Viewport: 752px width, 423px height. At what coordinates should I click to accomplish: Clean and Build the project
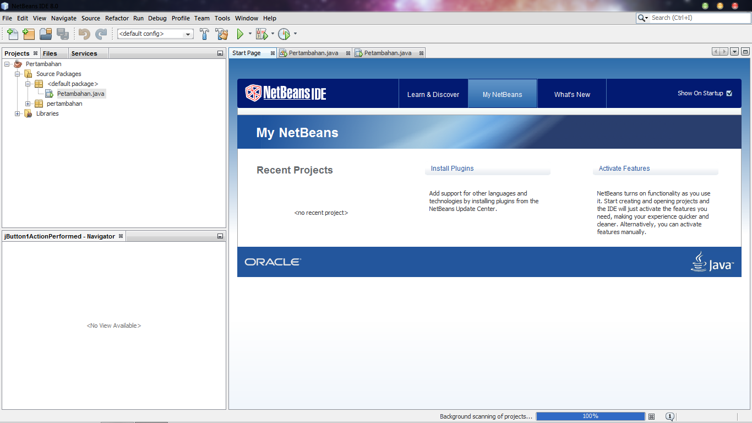[221, 34]
